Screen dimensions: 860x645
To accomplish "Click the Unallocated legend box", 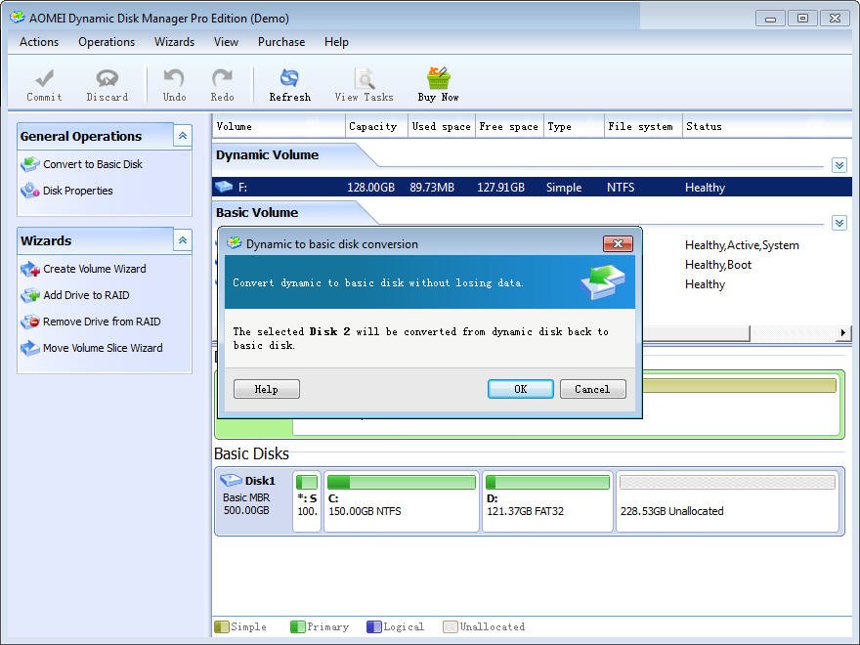I will click(451, 626).
